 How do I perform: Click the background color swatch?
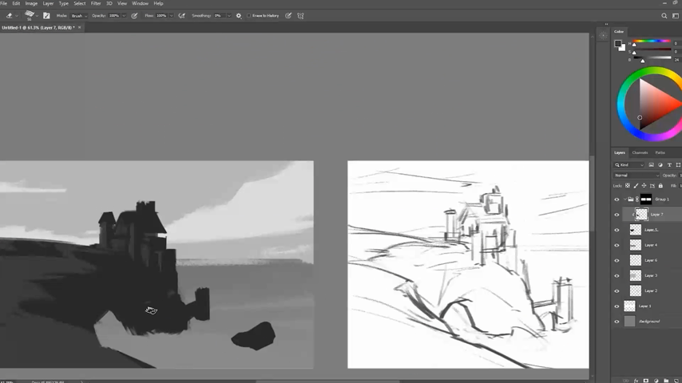tap(623, 48)
